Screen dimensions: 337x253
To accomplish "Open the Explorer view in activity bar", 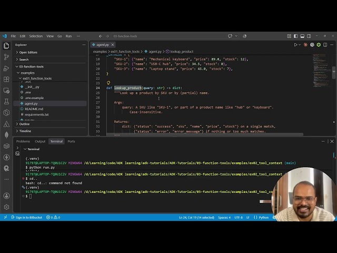I will [6, 46].
